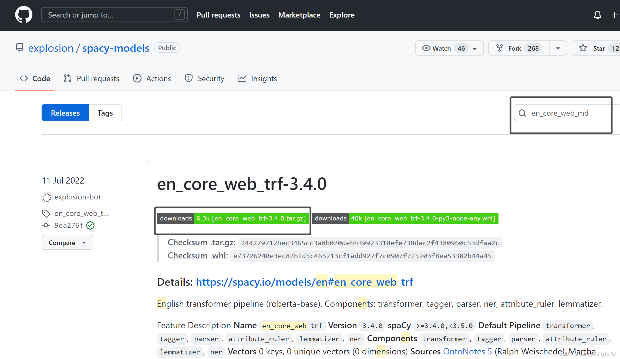Switch to the Releases view
Viewport: 620px width, 359px height.
tap(65, 113)
